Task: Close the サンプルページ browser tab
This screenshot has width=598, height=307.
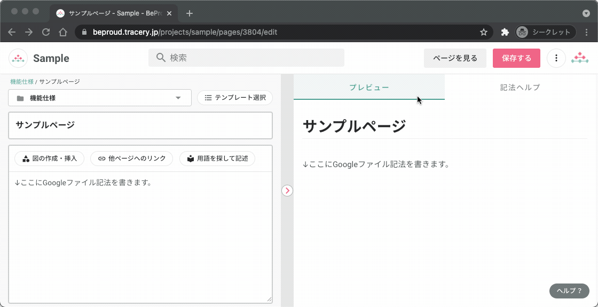Action: click(169, 13)
